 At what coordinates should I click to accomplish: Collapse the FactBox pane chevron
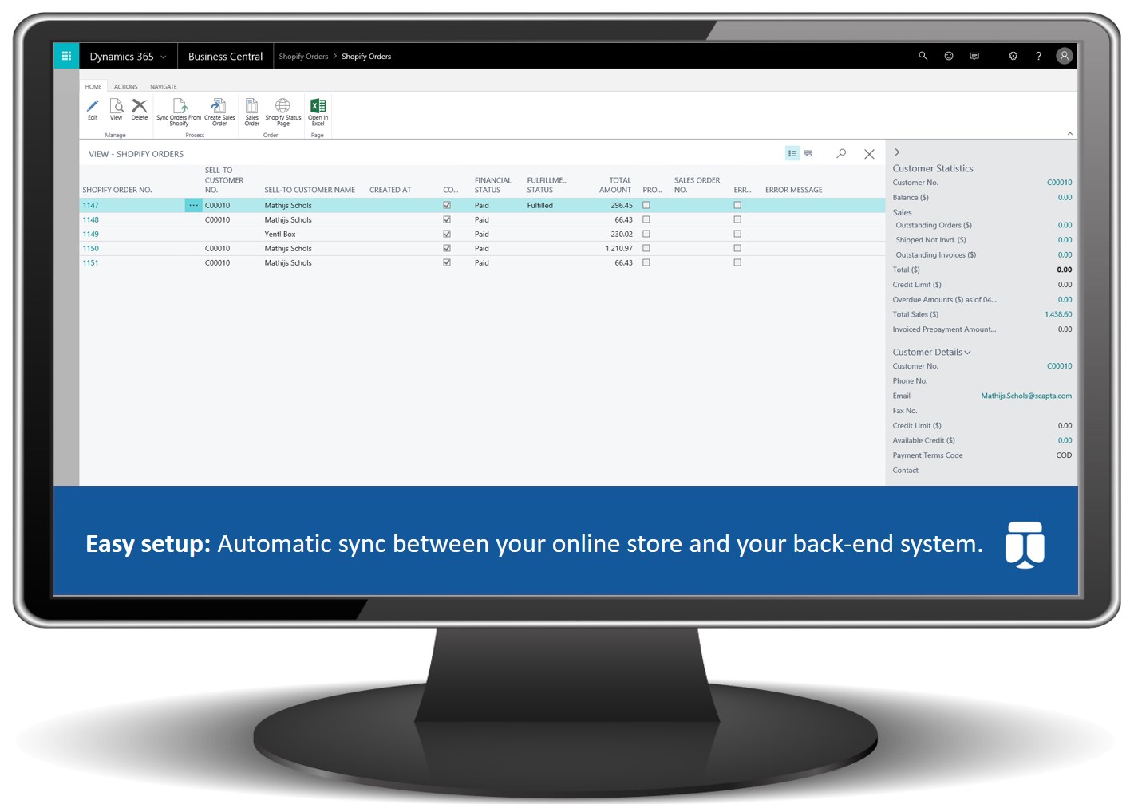[x=897, y=152]
